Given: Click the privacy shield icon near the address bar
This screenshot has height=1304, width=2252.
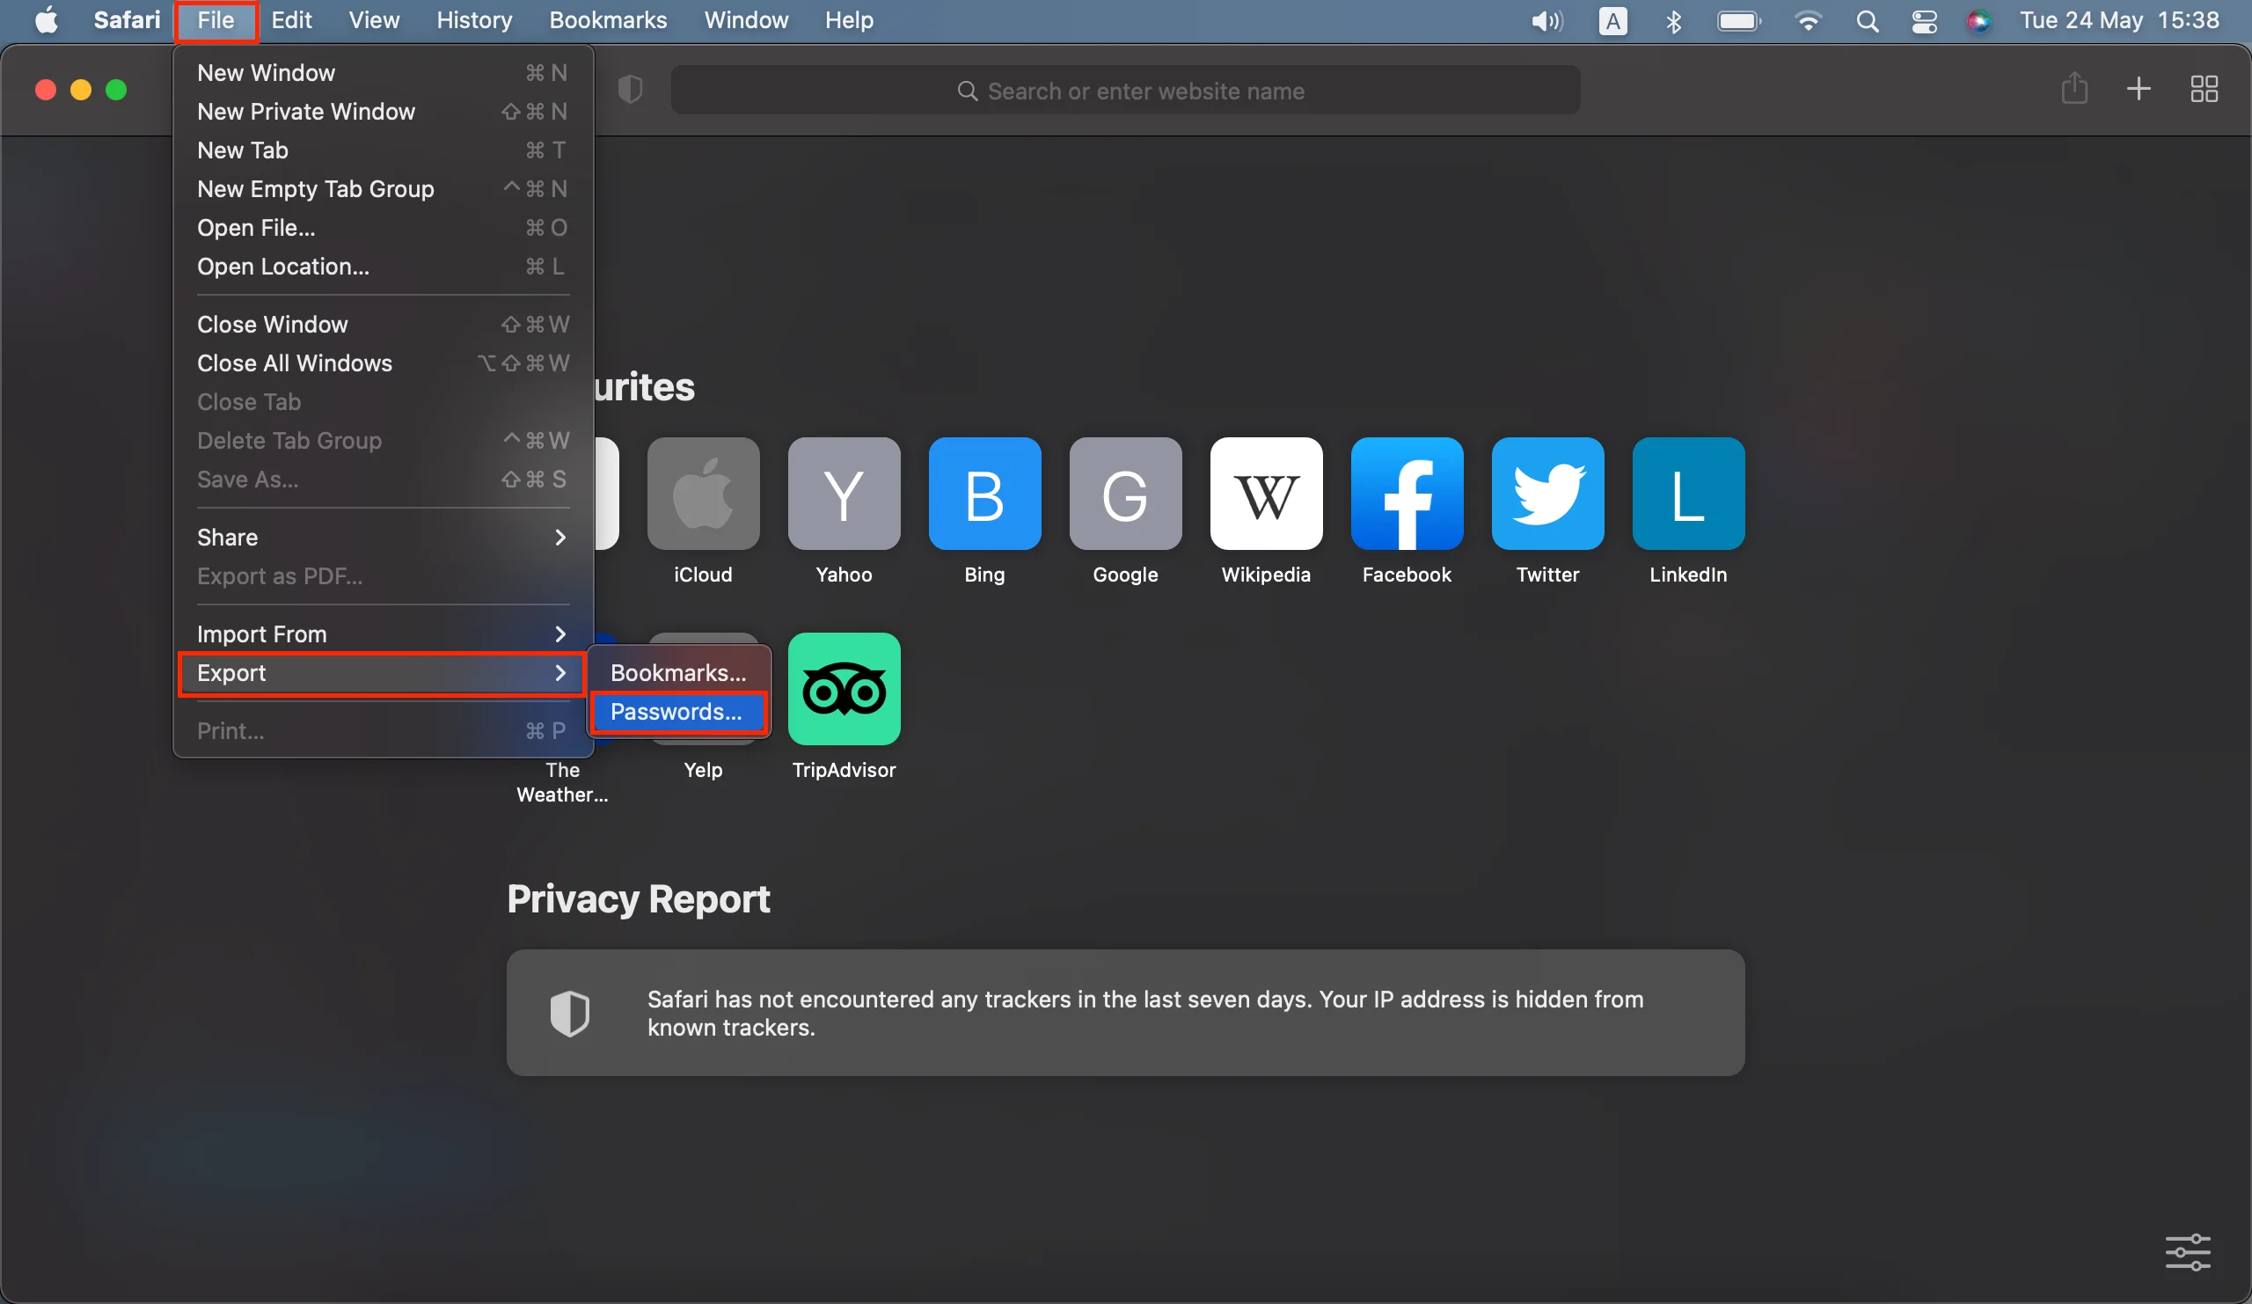Looking at the screenshot, I should coord(631,90).
